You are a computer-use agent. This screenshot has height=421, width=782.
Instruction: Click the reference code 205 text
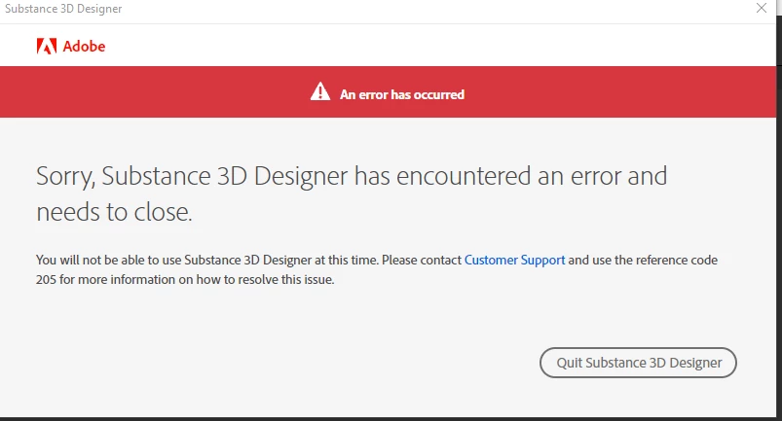[x=46, y=280]
